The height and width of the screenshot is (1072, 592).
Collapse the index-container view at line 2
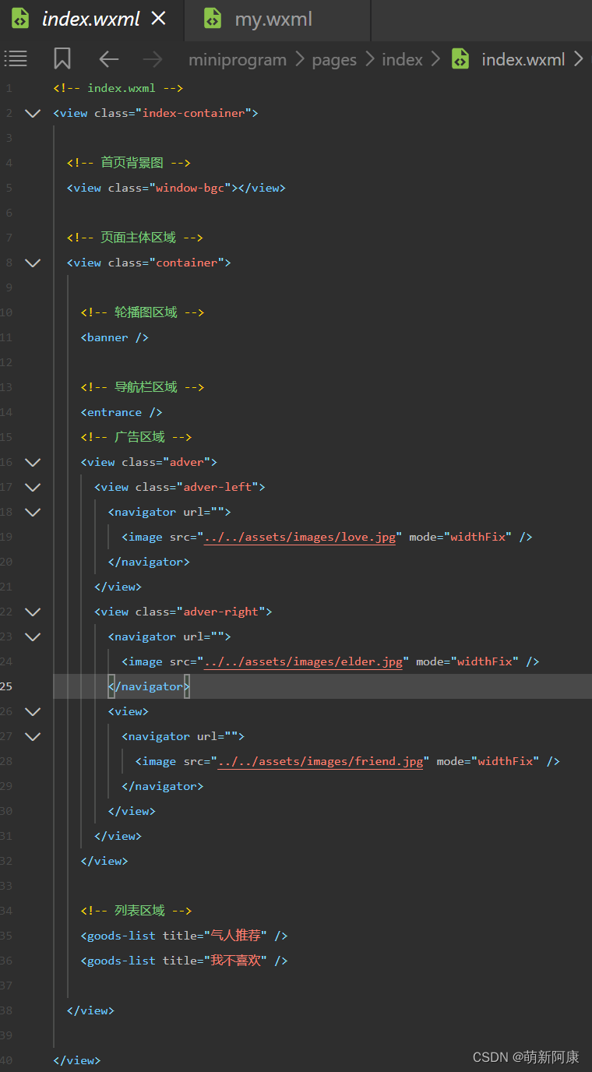pyautogui.click(x=33, y=113)
